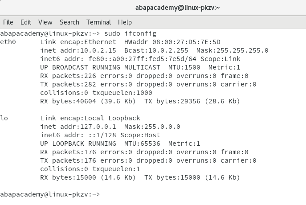Click the eth0 interface name
This screenshot has width=306, height=205.
tap(8, 42)
